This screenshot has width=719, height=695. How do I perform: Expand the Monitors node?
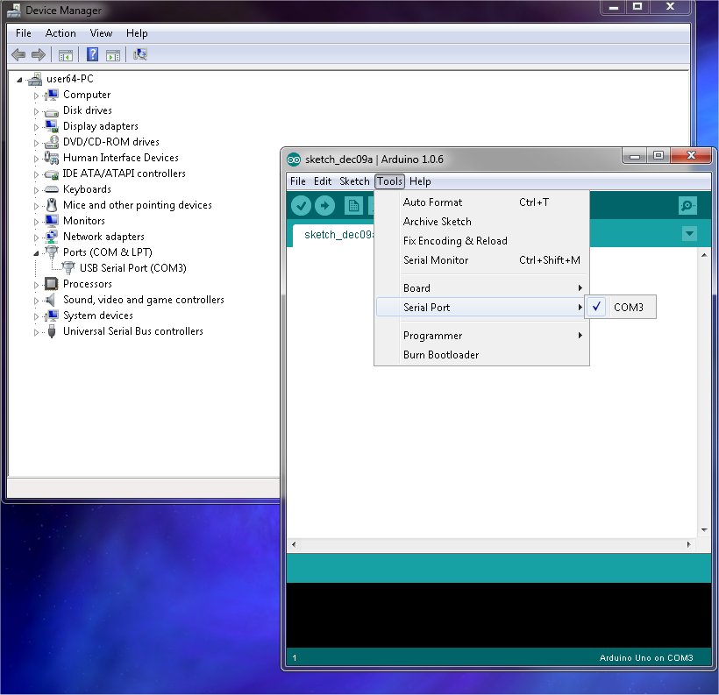click(x=36, y=222)
